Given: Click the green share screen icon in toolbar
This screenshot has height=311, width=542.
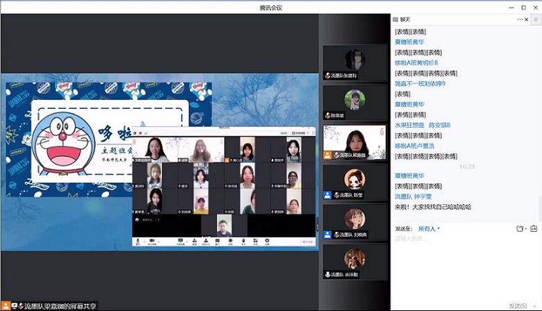Looking at the screenshot, I should click(x=180, y=242).
